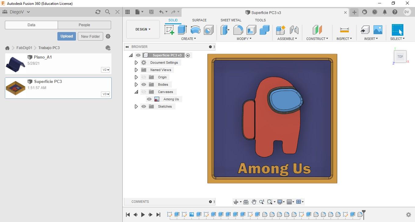Screen dimensions: 415x222
Task: Switch to the SOLID tab
Action: point(173,20)
